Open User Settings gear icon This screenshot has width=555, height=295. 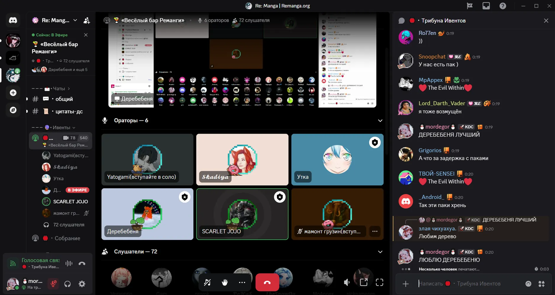point(82,284)
